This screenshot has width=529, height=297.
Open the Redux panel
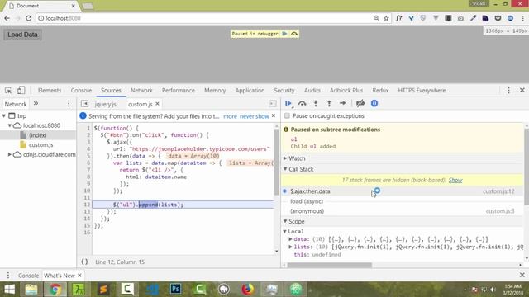[x=380, y=90]
